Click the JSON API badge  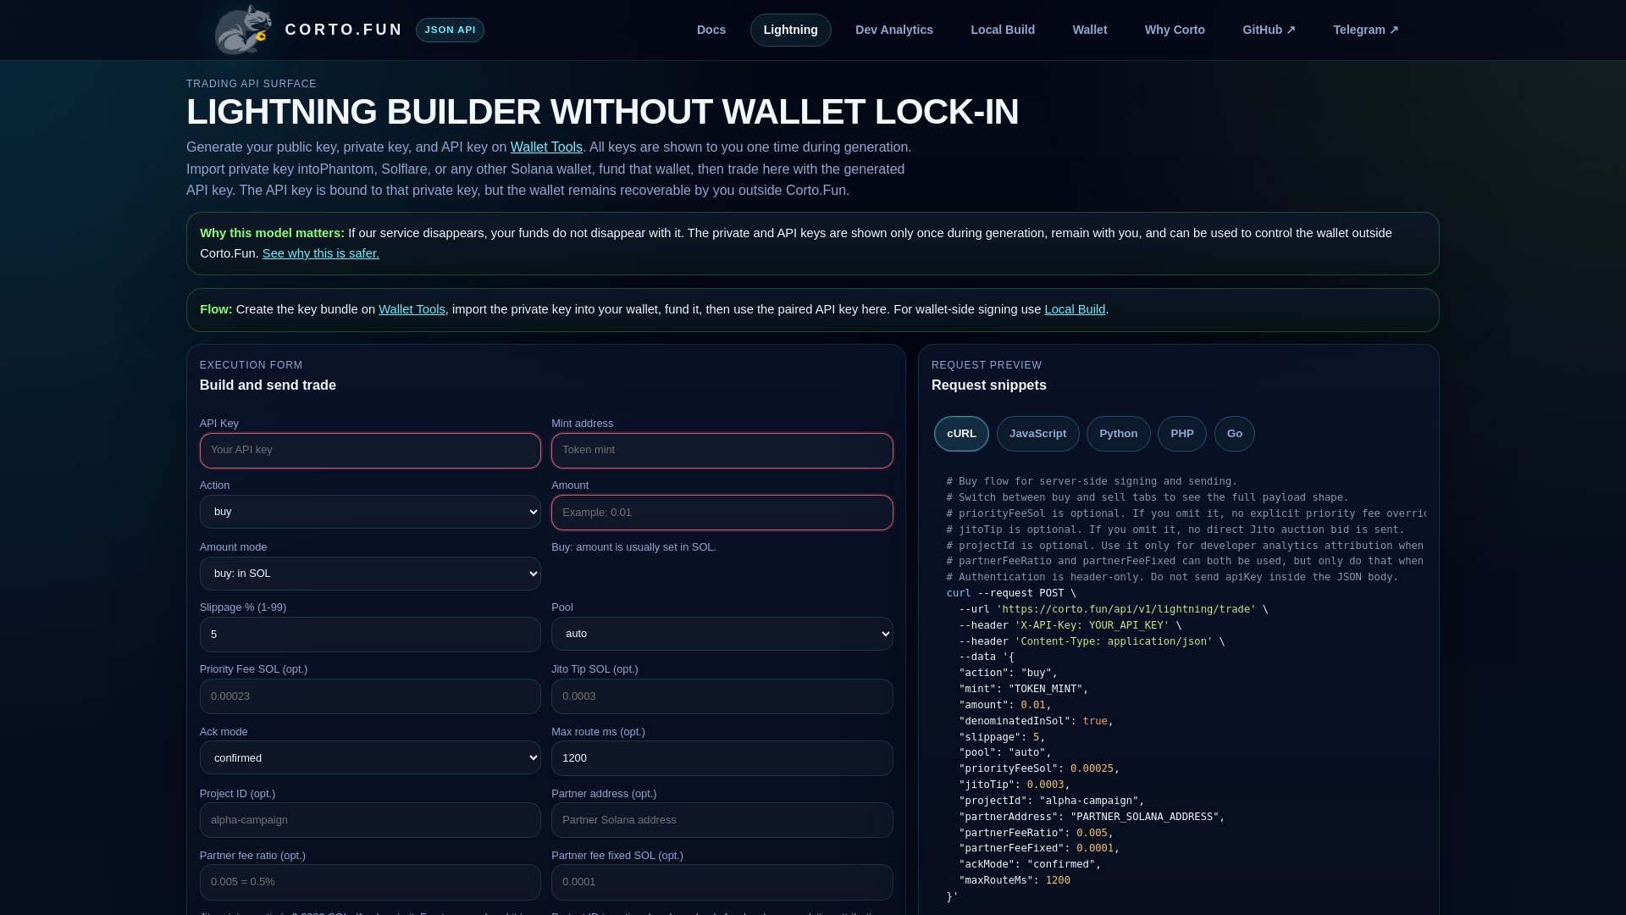(x=450, y=30)
